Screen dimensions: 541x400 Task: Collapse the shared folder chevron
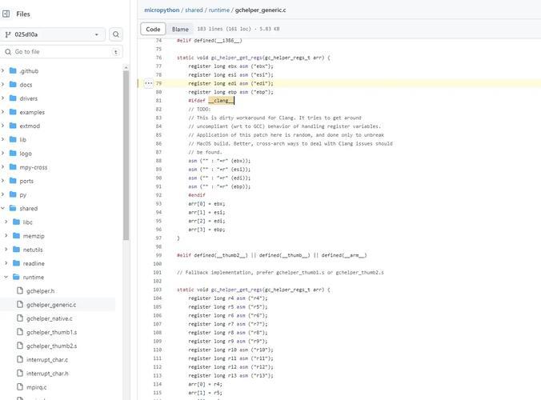click(2, 208)
